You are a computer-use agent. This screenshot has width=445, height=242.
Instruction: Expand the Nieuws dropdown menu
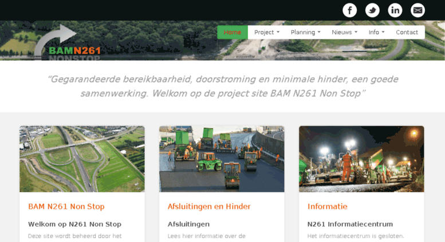[345, 32]
